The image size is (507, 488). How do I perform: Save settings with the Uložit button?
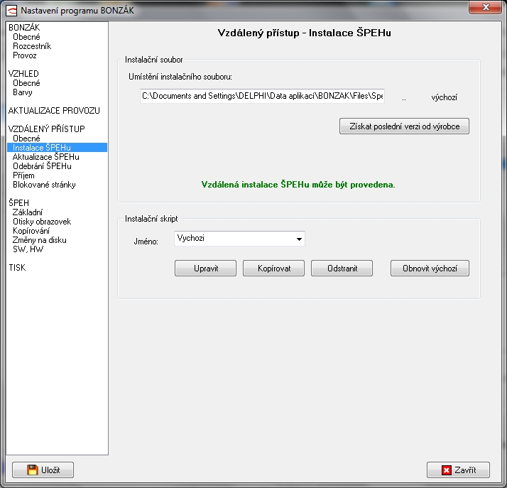[x=43, y=470]
